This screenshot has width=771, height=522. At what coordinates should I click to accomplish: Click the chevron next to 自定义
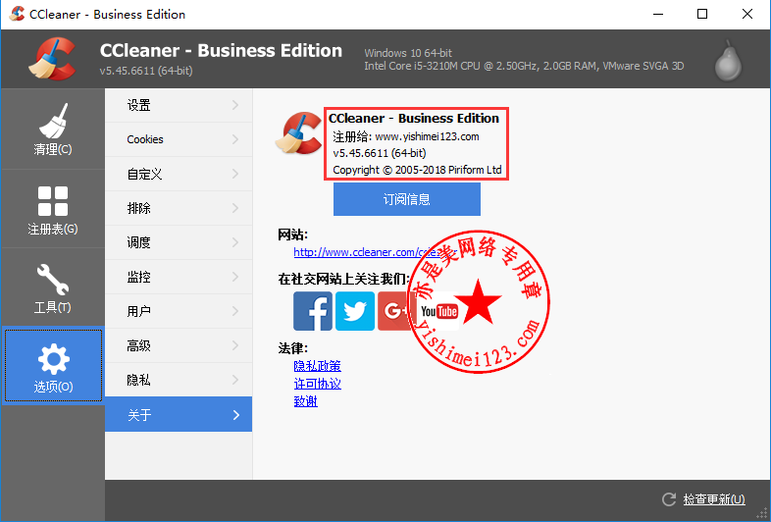pyautogui.click(x=235, y=174)
